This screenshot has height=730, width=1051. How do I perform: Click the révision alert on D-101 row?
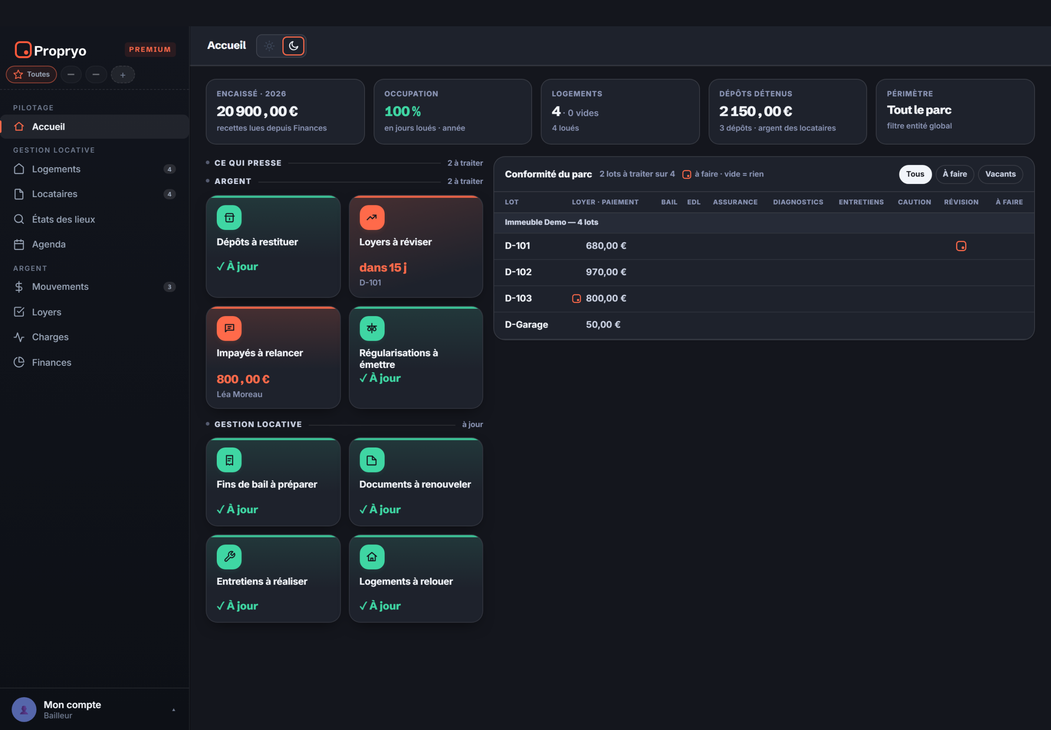(x=962, y=246)
